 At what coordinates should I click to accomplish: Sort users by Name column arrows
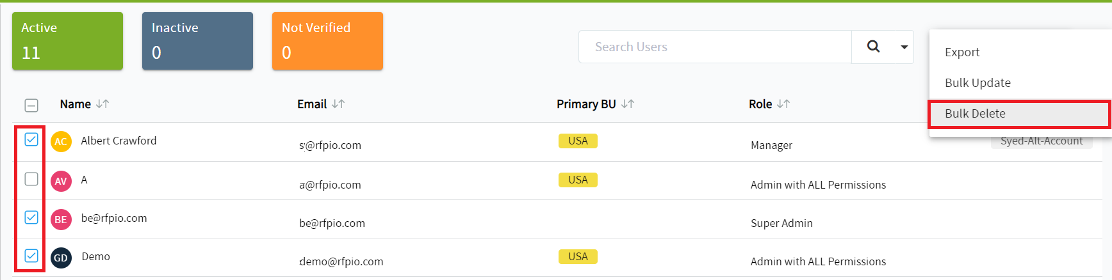[x=102, y=104]
